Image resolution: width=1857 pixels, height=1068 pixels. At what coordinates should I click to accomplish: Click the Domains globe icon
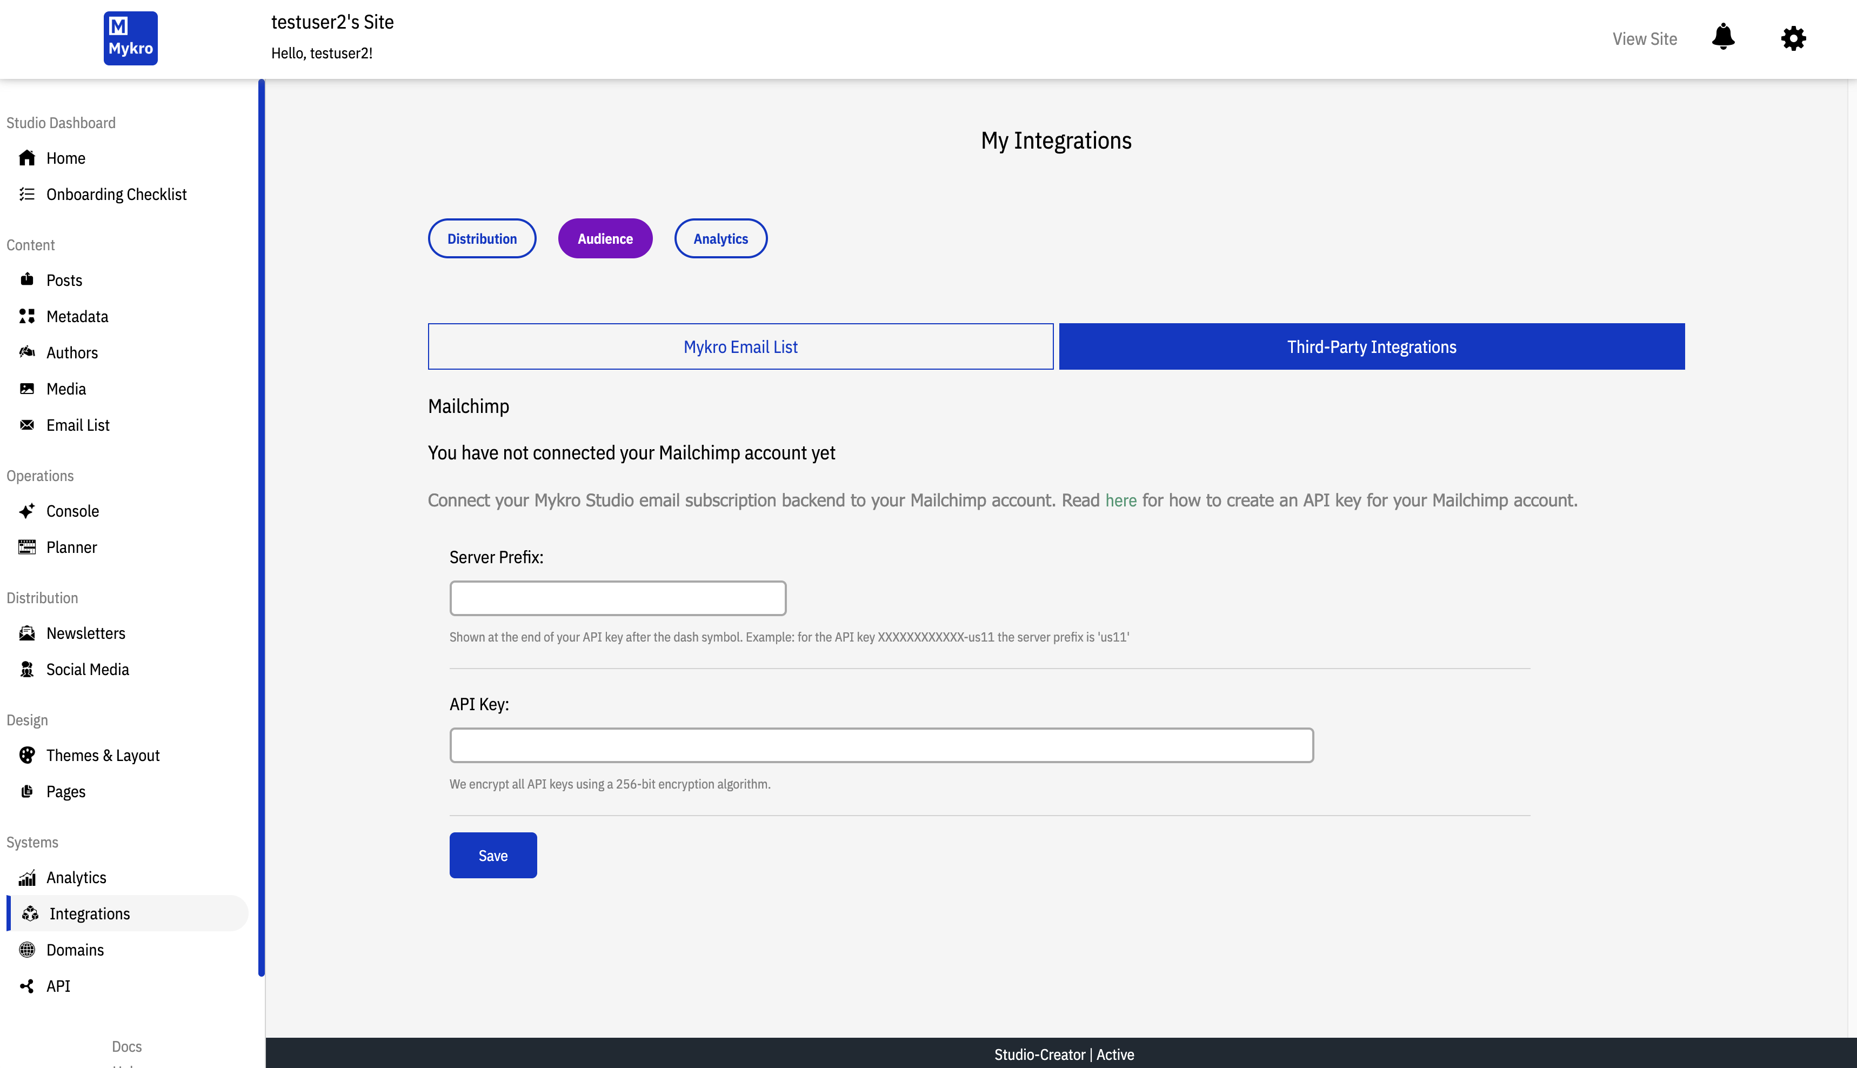tap(27, 950)
